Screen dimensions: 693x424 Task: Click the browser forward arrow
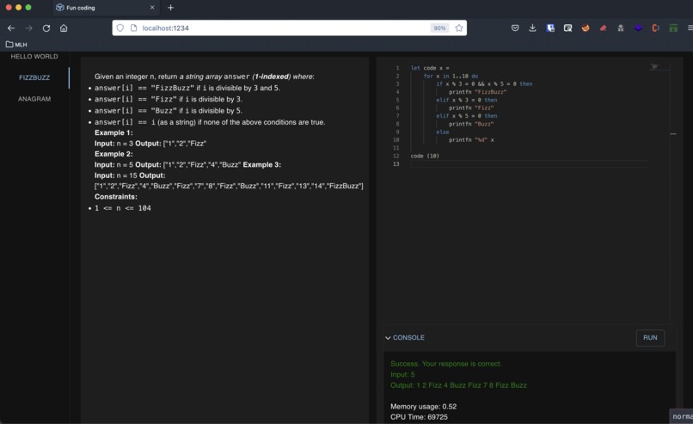[x=28, y=28]
